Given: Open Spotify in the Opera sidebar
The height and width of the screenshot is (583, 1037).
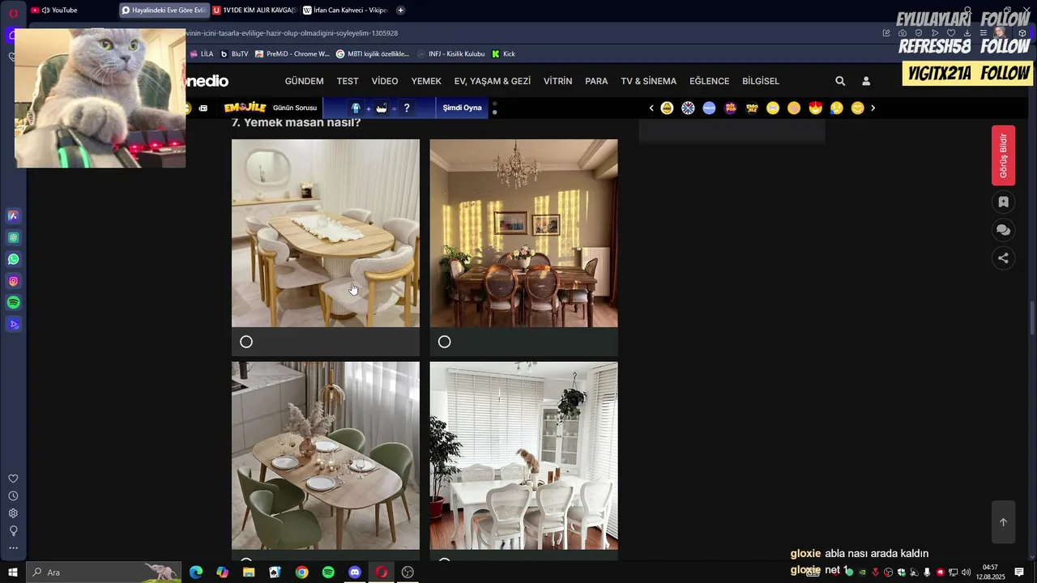Looking at the screenshot, I should 13,302.
